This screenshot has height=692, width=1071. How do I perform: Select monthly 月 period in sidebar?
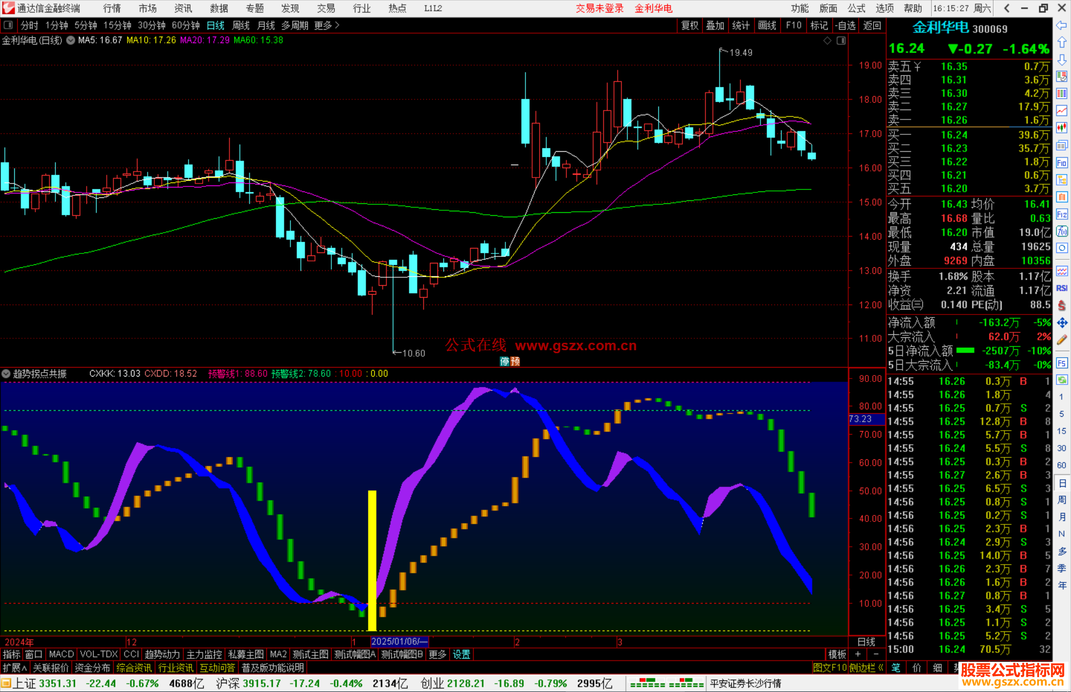1062,517
